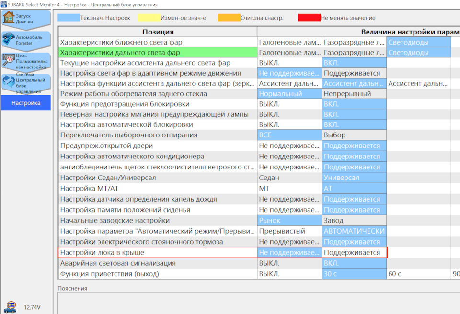The width and height of the screenshot is (460, 314).
Task: Choose Не поддерживается for люка в крыше
Action: click(289, 252)
